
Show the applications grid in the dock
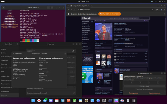(x=134, y=100)
